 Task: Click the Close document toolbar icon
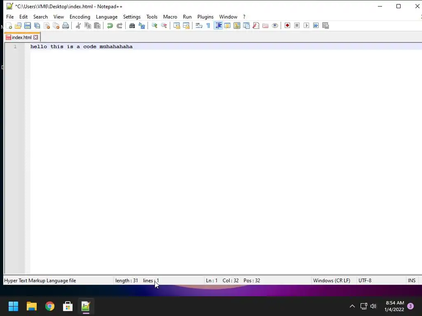(47, 26)
